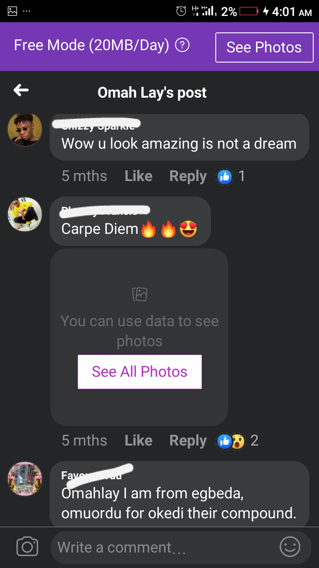Like the Carpe Diem comment

pos(138,441)
